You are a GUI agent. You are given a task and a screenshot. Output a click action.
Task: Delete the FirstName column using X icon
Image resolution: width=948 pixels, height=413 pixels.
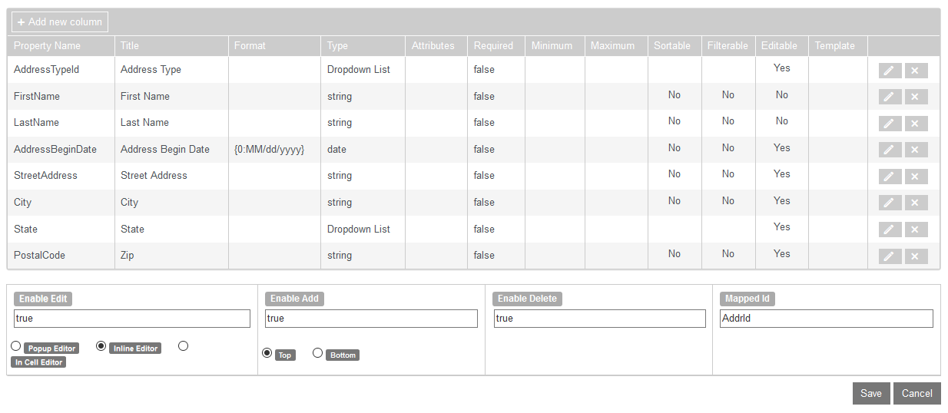point(916,97)
